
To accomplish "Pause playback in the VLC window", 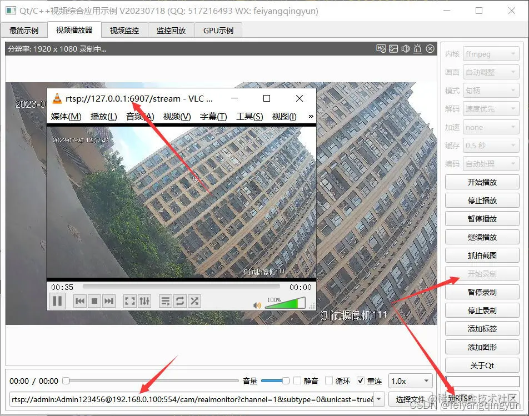I will 57,300.
